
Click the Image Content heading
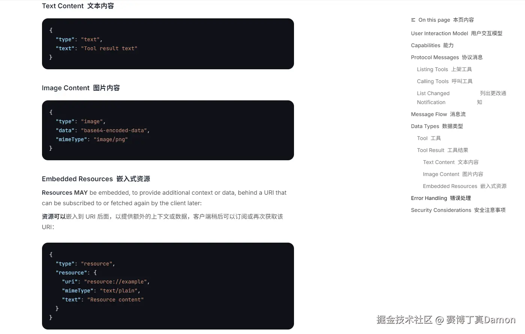81,88
